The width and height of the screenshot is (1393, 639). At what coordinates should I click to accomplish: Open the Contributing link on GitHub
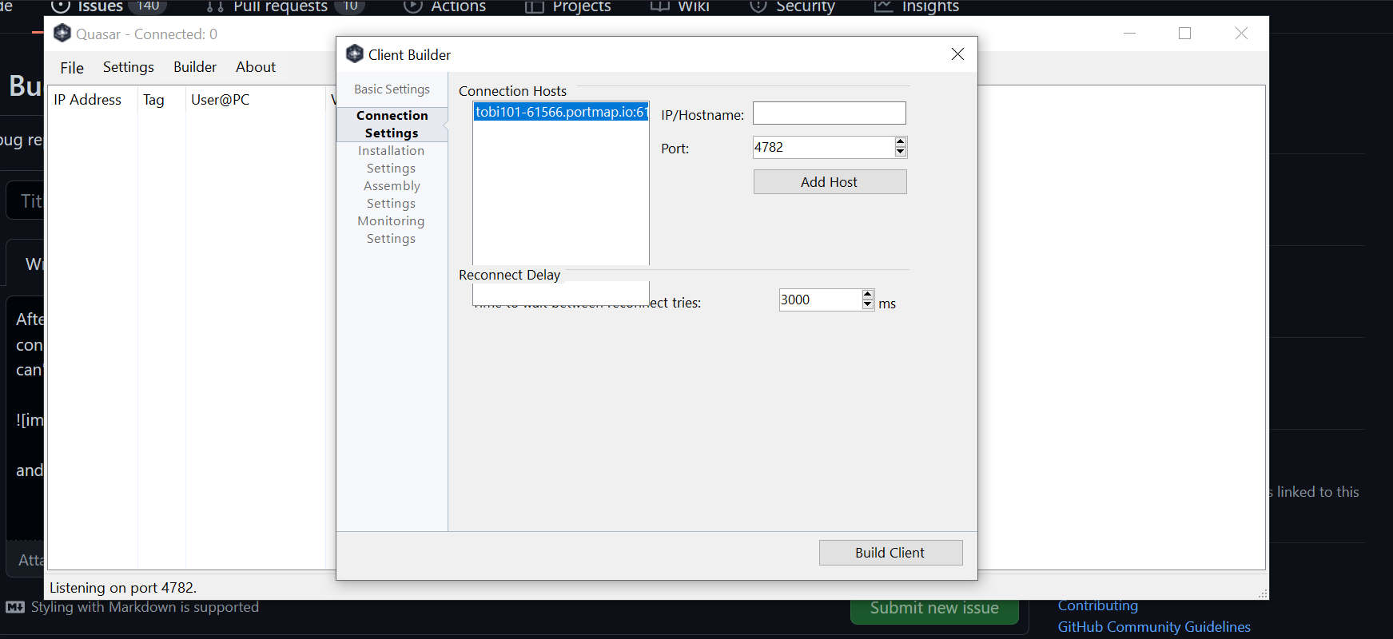point(1098,605)
